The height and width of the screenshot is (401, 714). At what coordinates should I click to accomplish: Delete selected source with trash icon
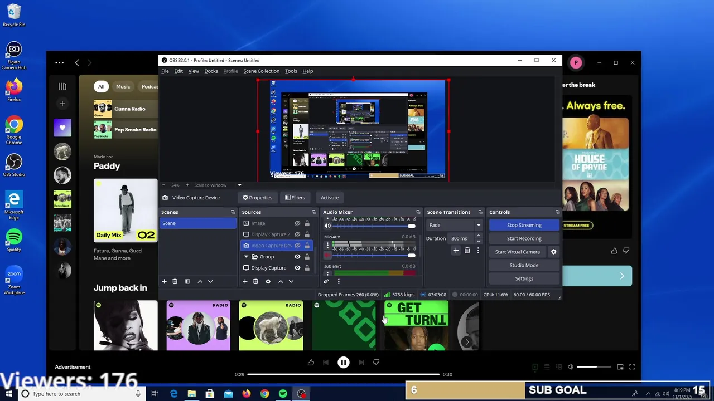[255, 281]
